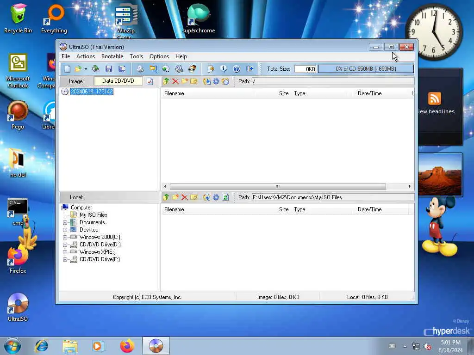Click the right arrow of the horizontal scrollbar
Screen dimensions: 474x355
410,187
